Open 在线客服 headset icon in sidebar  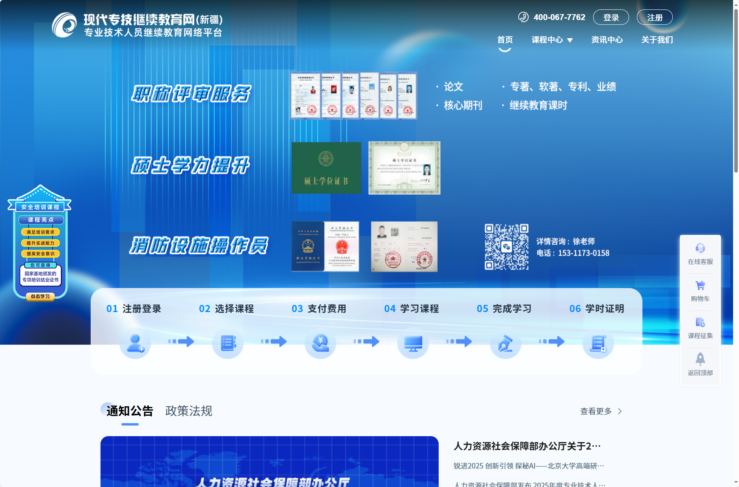pyautogui.click(x=700, y=248)
